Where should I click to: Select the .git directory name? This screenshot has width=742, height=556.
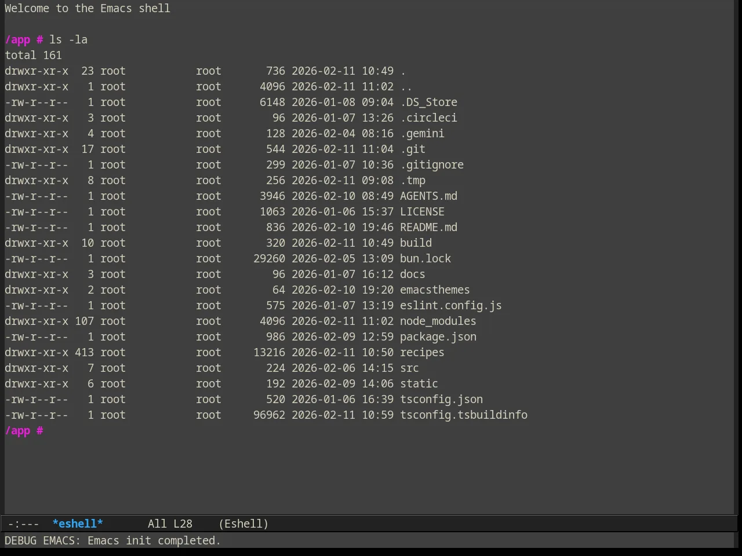tap(413, 149)
